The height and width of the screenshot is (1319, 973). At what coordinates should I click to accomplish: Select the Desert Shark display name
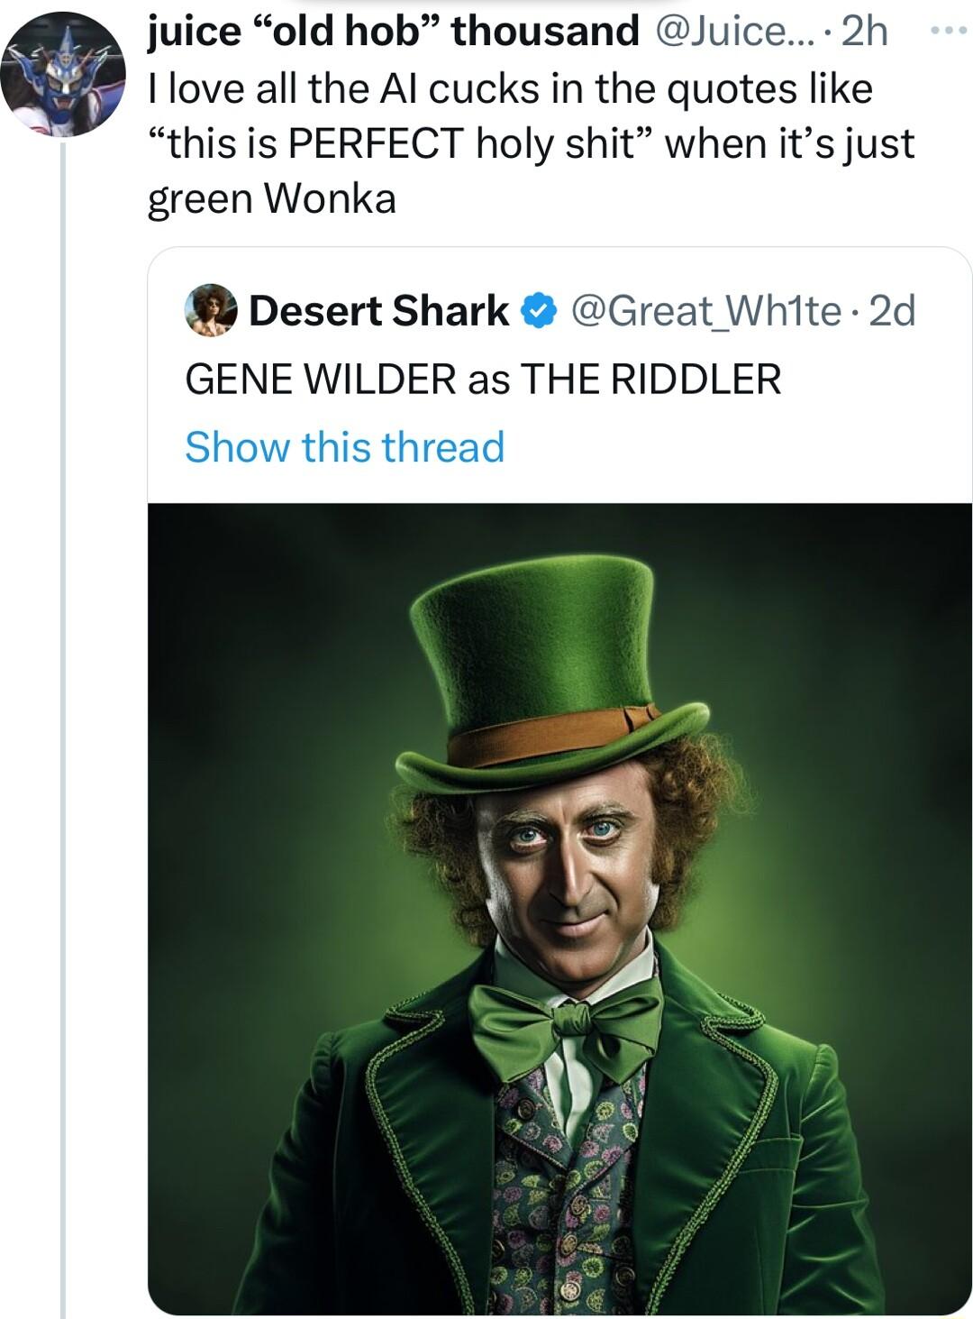click(378, 311)
